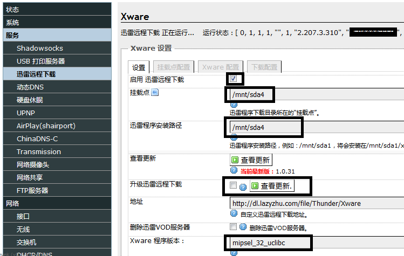This screenshot has height=256, width=404.
Task: Open USB 打印服务器 page
Action: (57, 61)
